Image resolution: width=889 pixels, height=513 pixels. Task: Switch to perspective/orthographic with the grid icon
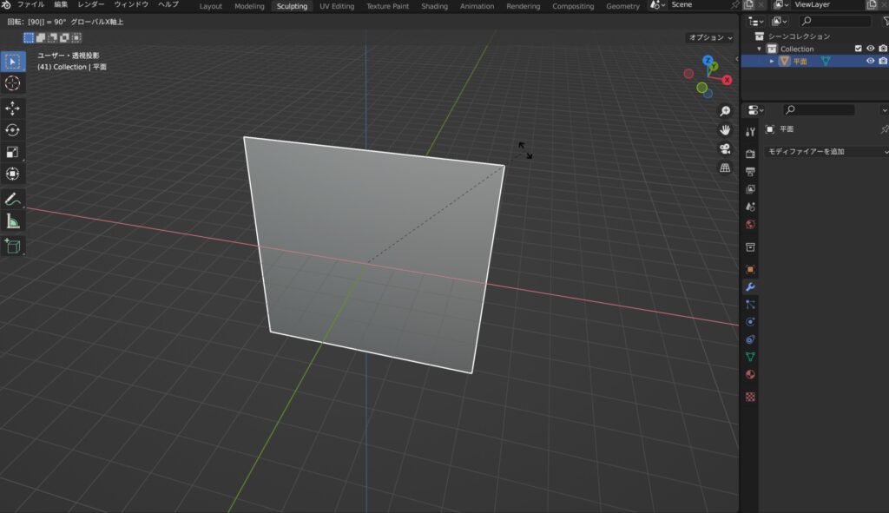725,168
